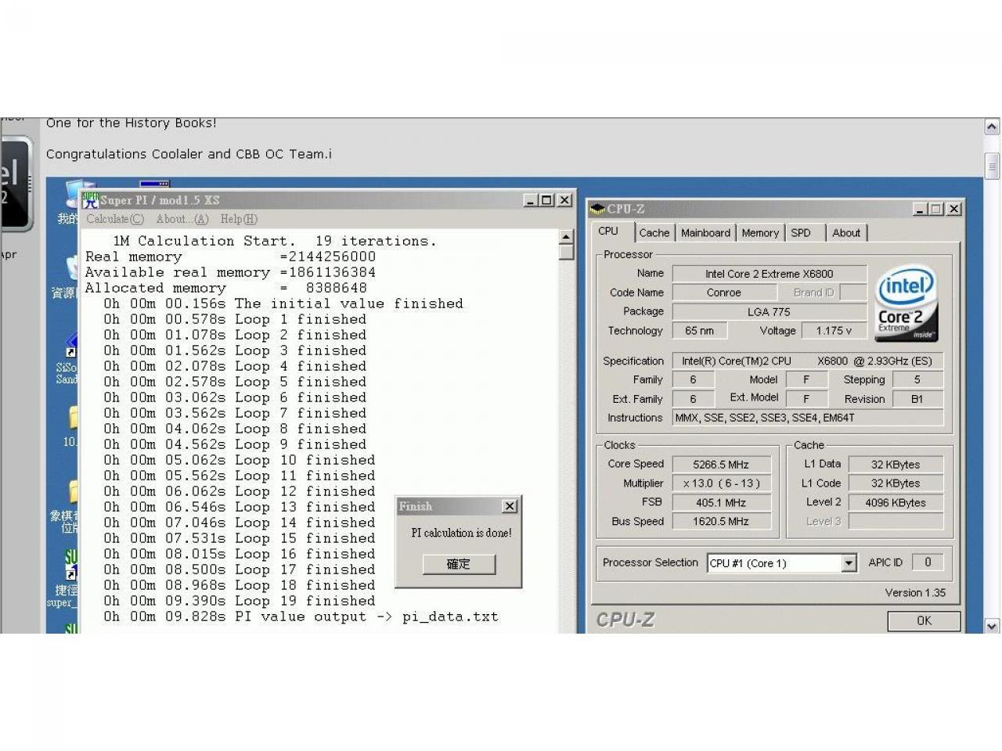Click the 'Real memory =2144256000' line
Screen dimensions: 1002x751
pos(230,257)
